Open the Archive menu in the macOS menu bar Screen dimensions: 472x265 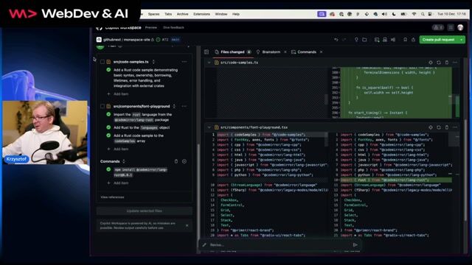click(x=182, y=14)
